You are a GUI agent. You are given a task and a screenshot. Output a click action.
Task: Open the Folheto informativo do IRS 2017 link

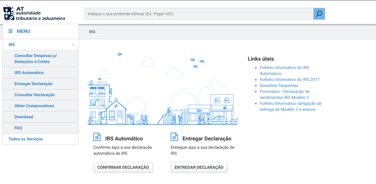pos(289,79)
